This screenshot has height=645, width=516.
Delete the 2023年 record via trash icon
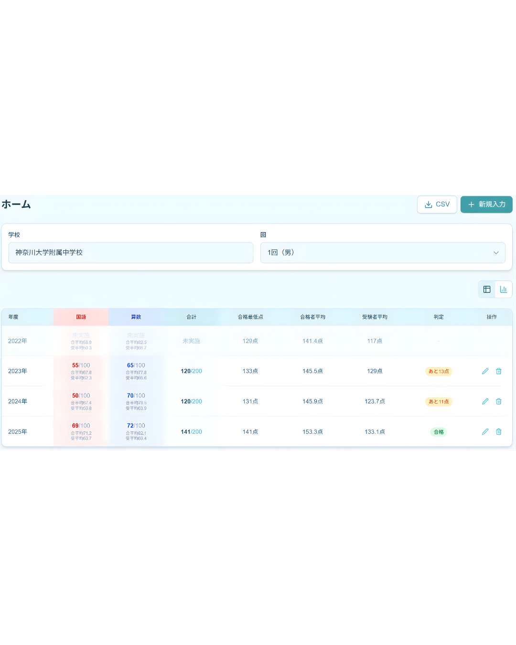[499, 371]
